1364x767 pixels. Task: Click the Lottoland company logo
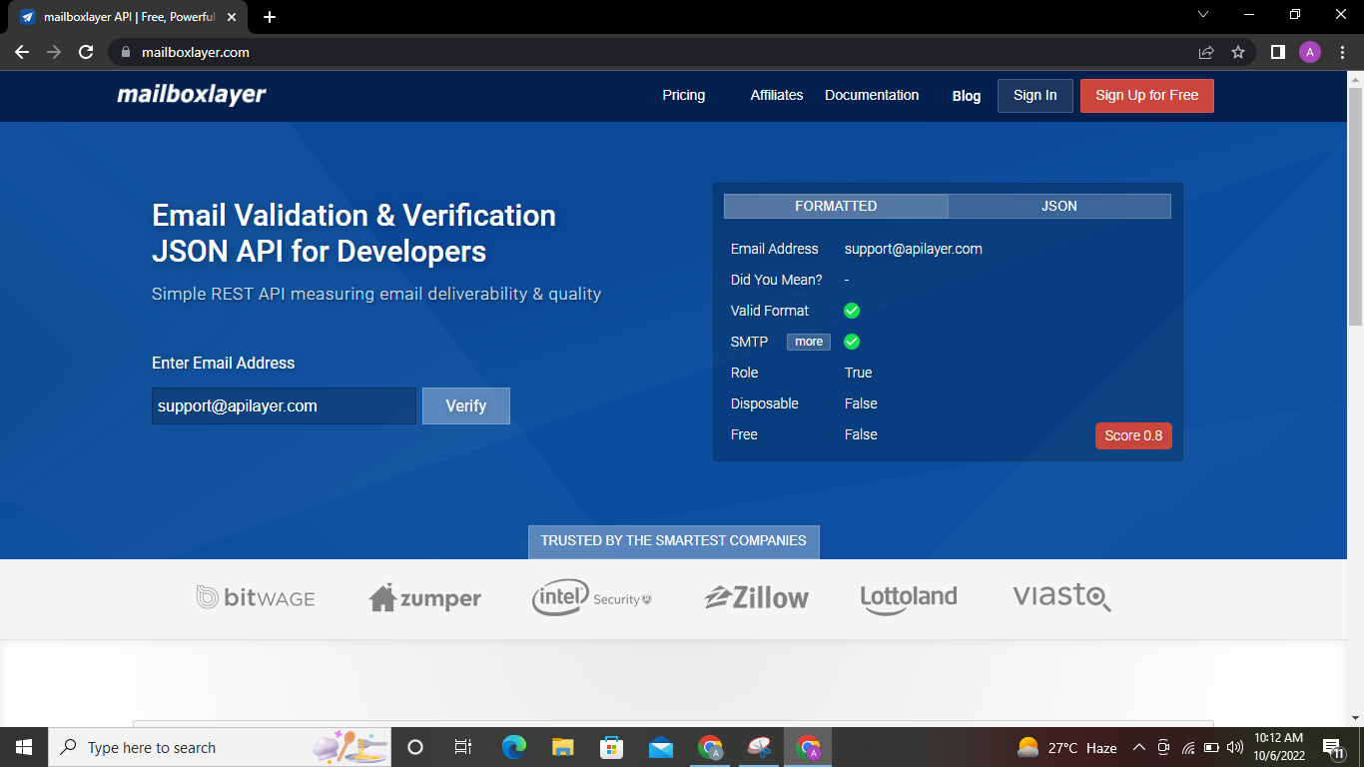909,598
